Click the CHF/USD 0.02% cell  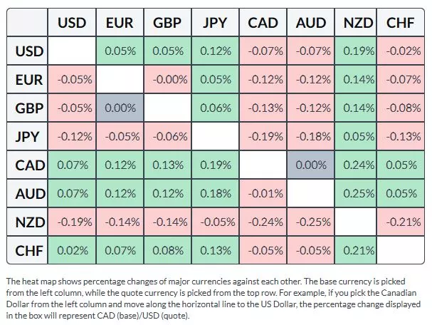pos(72,250)
